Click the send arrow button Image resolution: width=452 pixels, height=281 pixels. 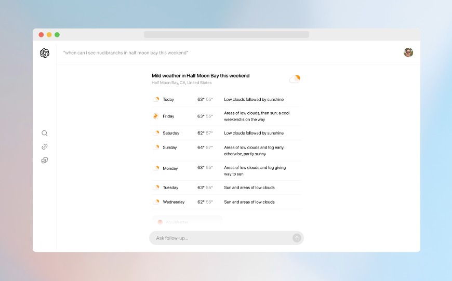[297, 238]
